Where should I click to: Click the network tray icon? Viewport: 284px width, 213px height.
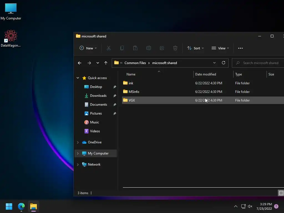click(243, 206)
